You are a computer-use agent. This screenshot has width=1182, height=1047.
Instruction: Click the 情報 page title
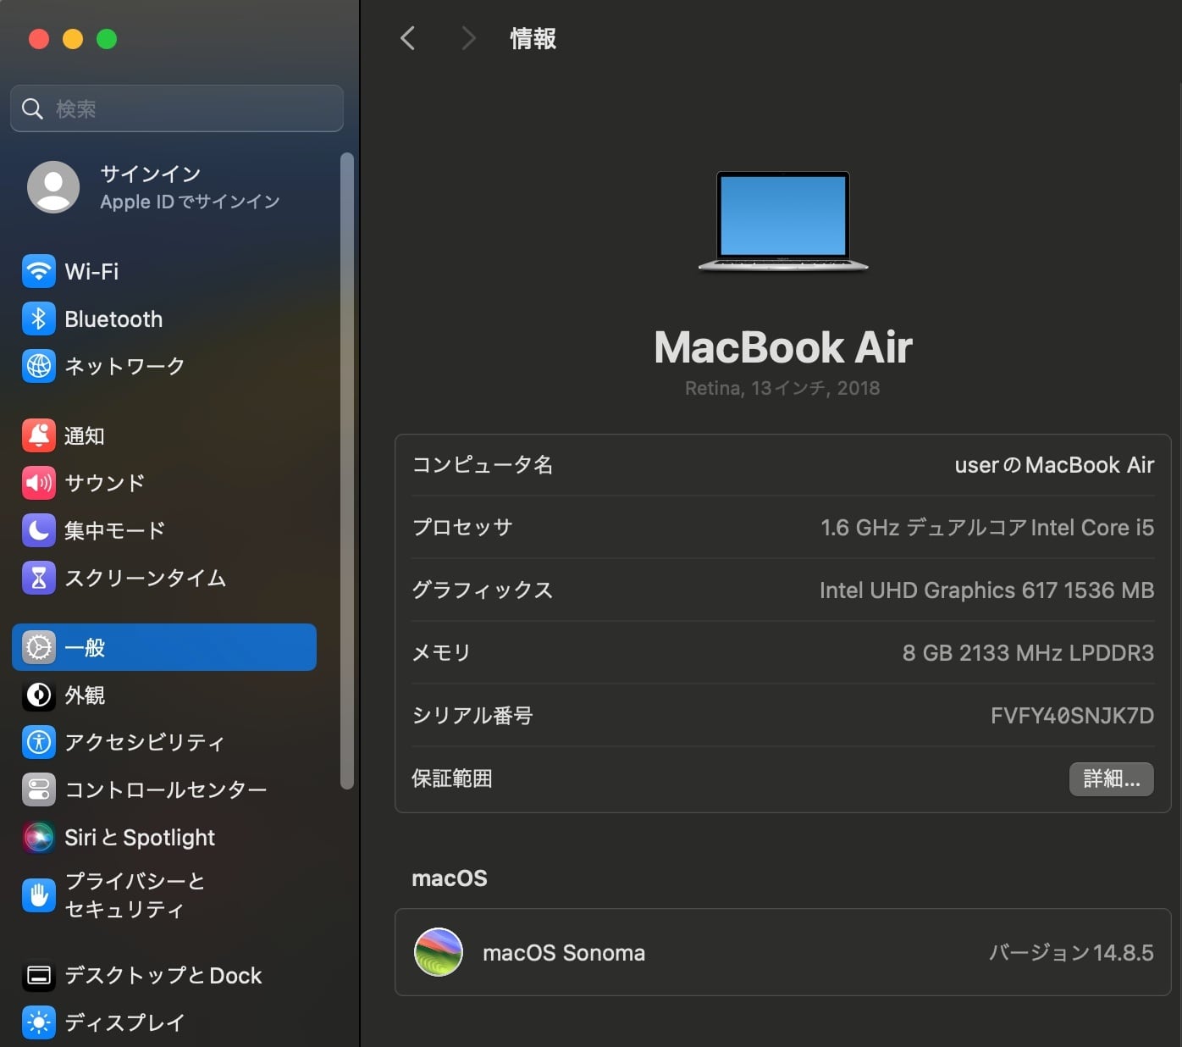click(x=533, y=38)
